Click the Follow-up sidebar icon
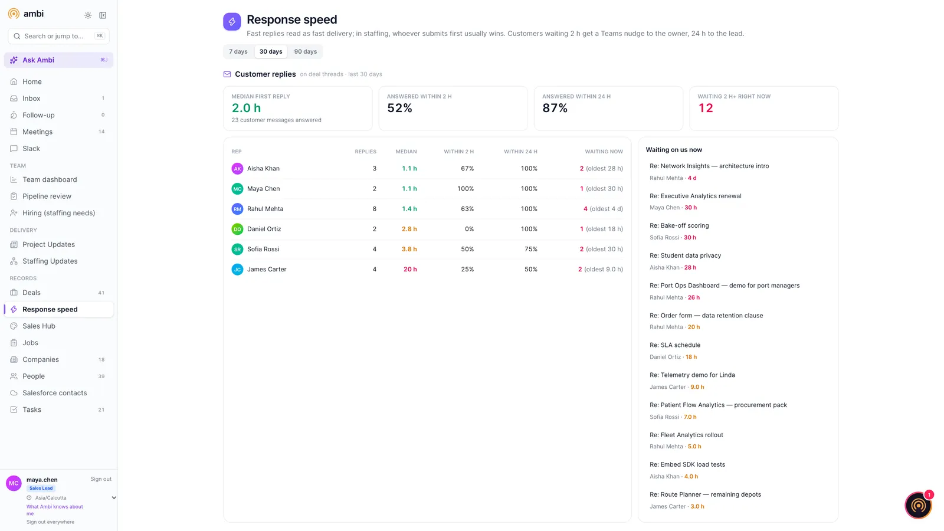 pos(14,115)
